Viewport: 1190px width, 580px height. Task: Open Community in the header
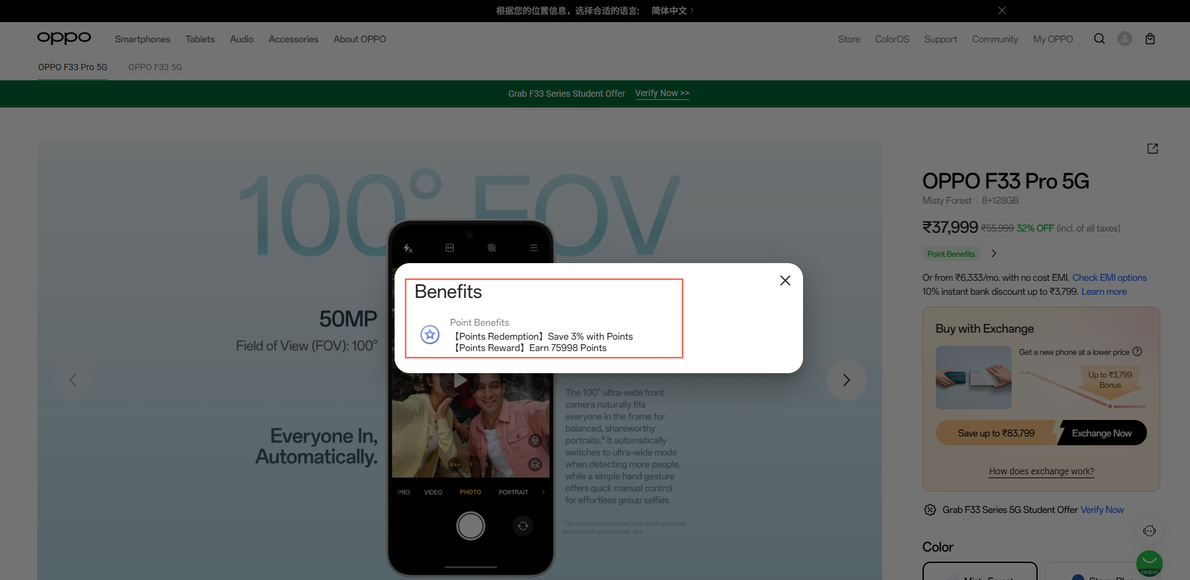pyautogui.click(x=995, y=39)
